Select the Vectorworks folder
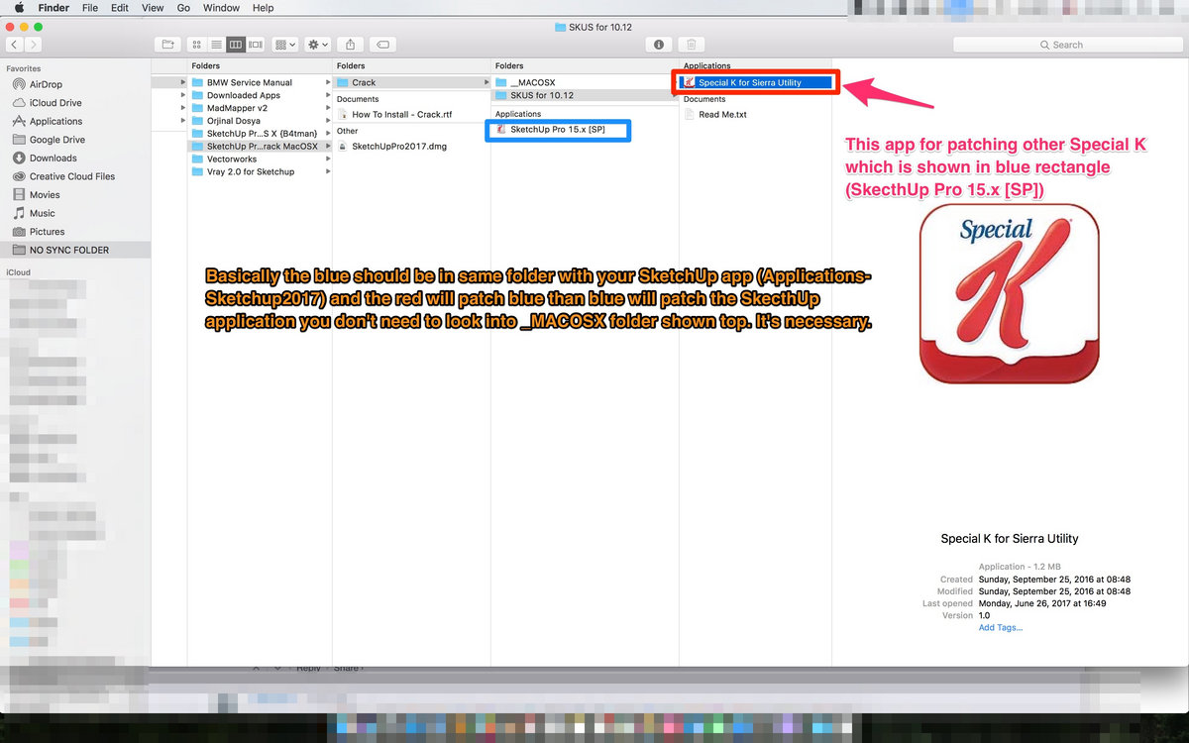1189x743 pixels. point(232,159)
